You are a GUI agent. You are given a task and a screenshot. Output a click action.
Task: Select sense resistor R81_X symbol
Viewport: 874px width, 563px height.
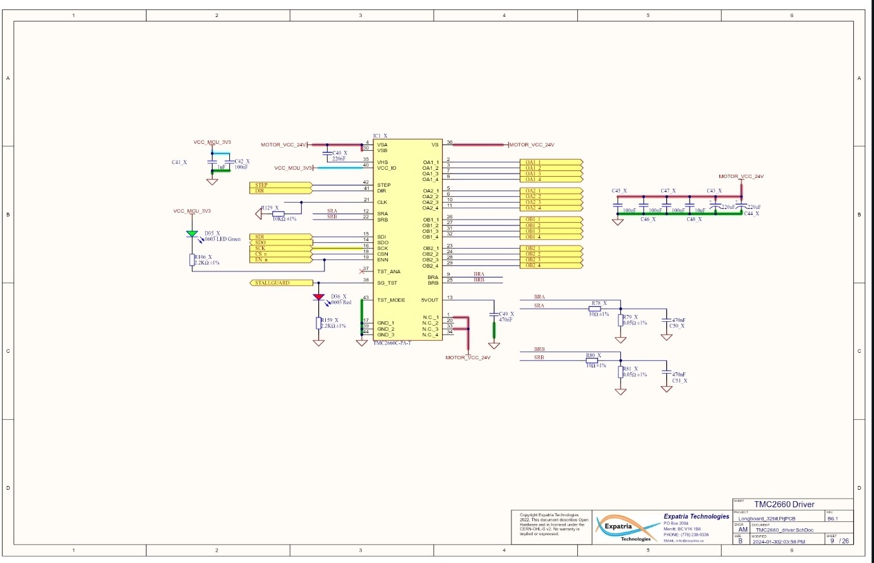(621, 372)
